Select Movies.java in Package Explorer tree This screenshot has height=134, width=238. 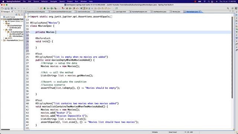pos(16,28)
